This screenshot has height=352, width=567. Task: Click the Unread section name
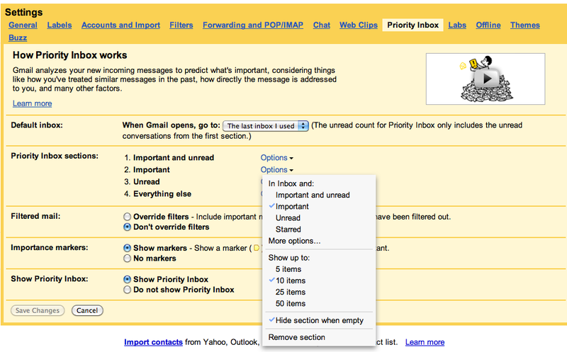tap(147, 182)
